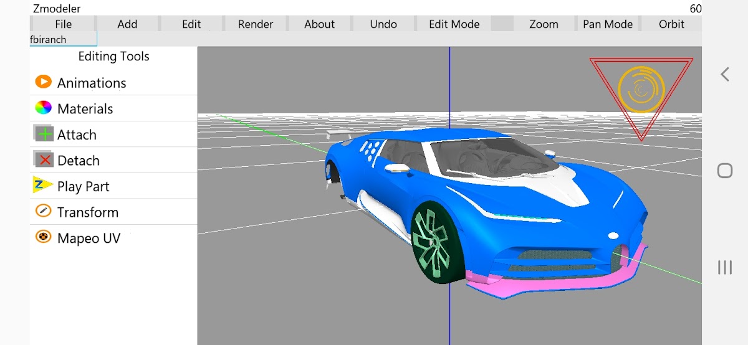
Task: Enable Pan Mode
Action: (x=608, y=24)
